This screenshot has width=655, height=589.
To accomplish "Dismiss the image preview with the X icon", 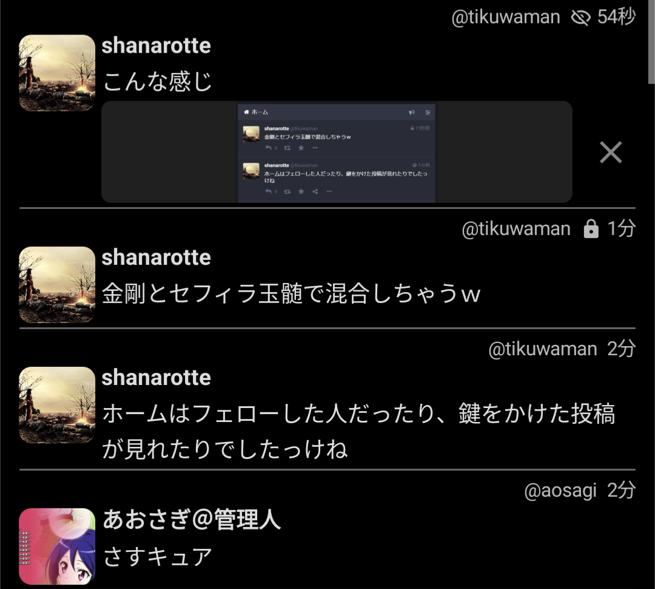I will point(611,152).
